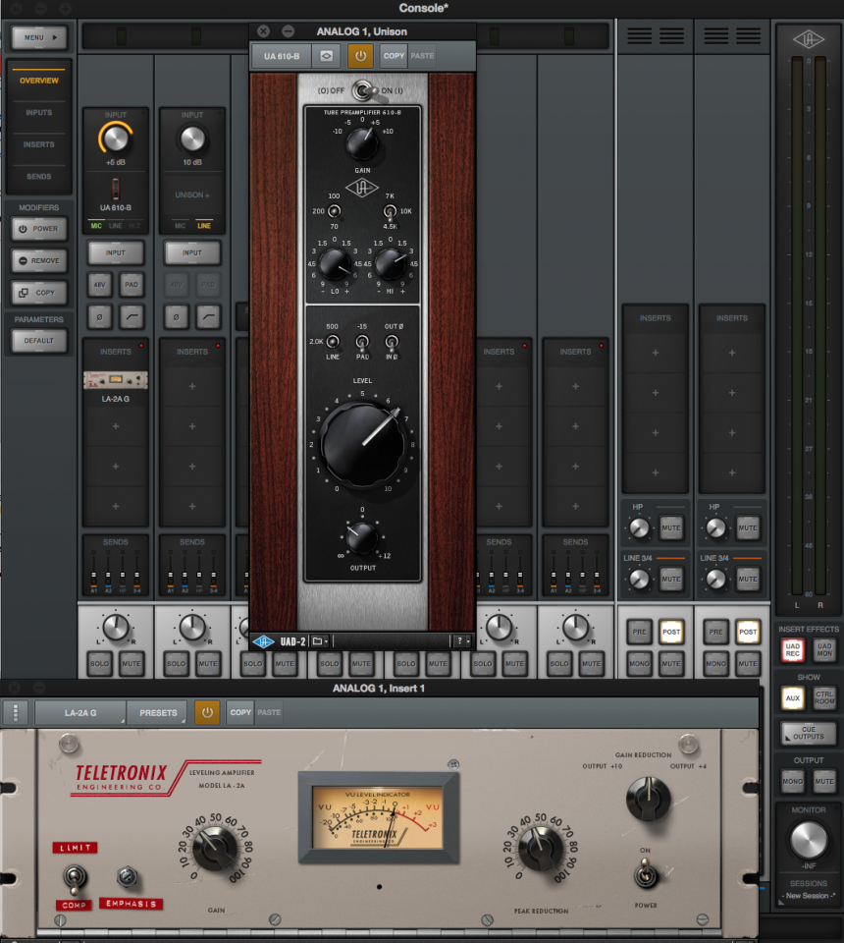Viewport: 844px width, 943px height.
Task: Toggle the CTRL ROOM show button
Action: (x=824, y=698)
